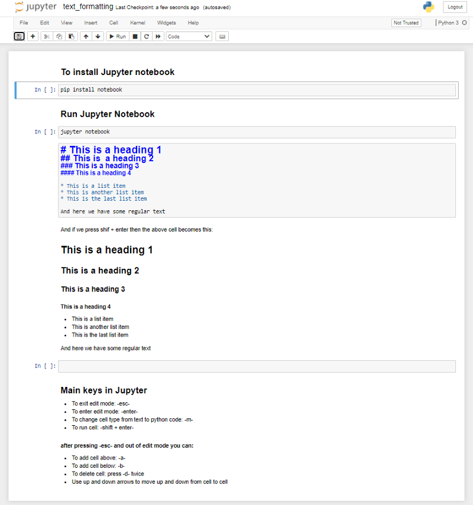Rename notebook via text_formatting title

88,6
